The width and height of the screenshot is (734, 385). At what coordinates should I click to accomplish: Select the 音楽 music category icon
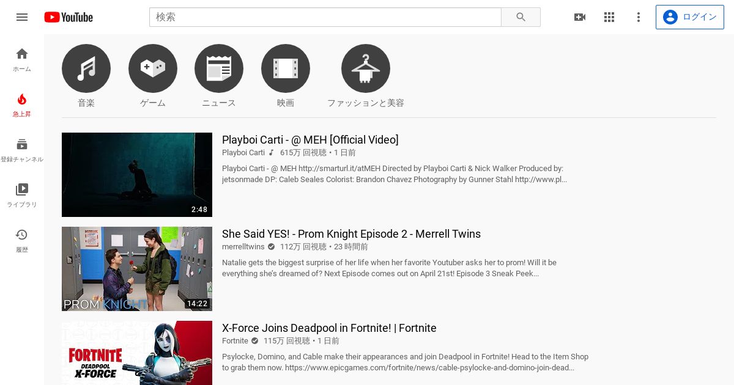[x=86, y=68]
